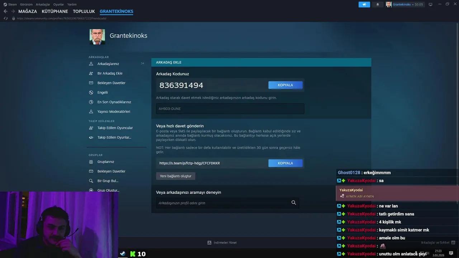Open Gruplarınız groups list

tap(105, 162)
